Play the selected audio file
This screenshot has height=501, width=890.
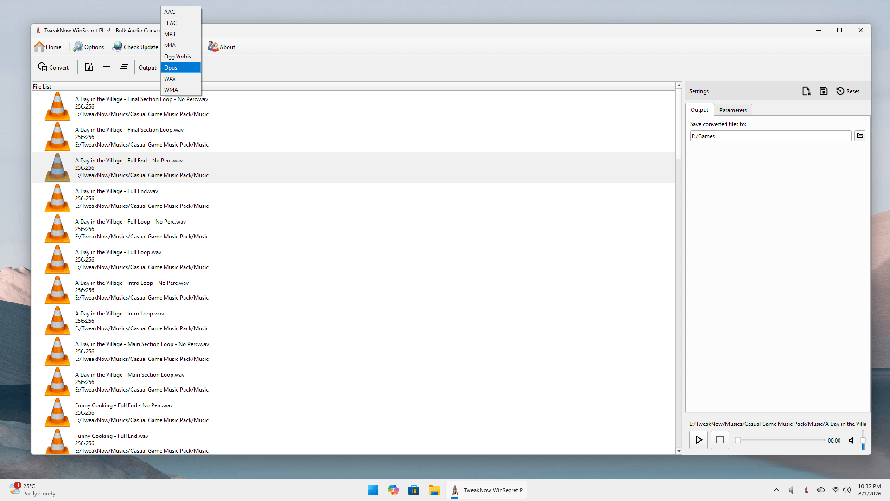pyautogui.click(x=699, y=440)
